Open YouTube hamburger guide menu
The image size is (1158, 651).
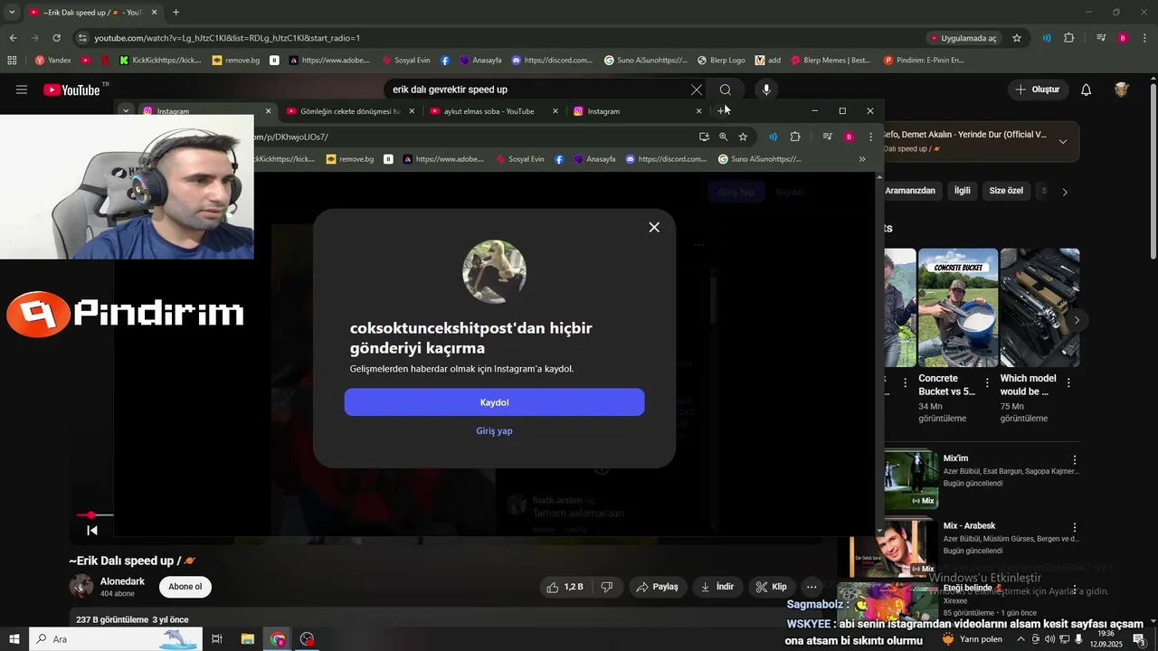point(22,90)
